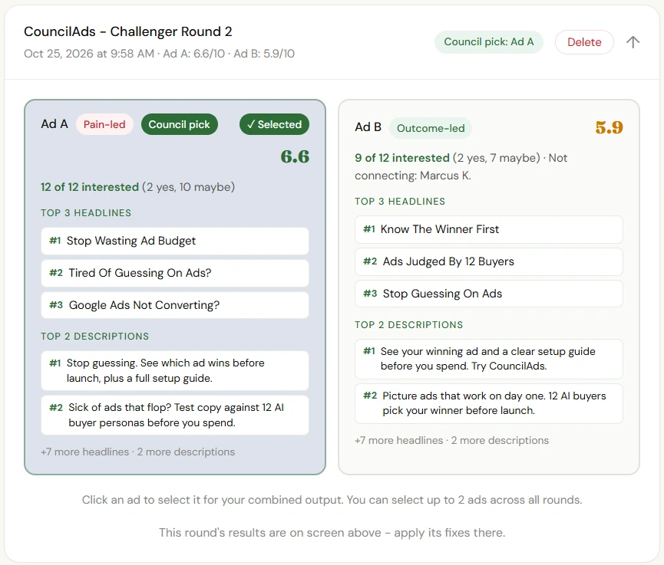Click headline 'Ads Judged By 12 Buyers'
Image resolution: width=664 pixels, height=565 pixels.
pyautogui.click(x=489, y=261)
